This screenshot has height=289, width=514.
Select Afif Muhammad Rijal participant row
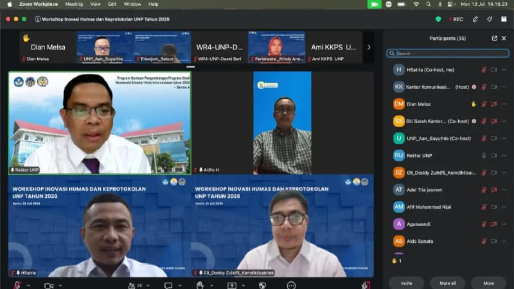coord(448,207)
